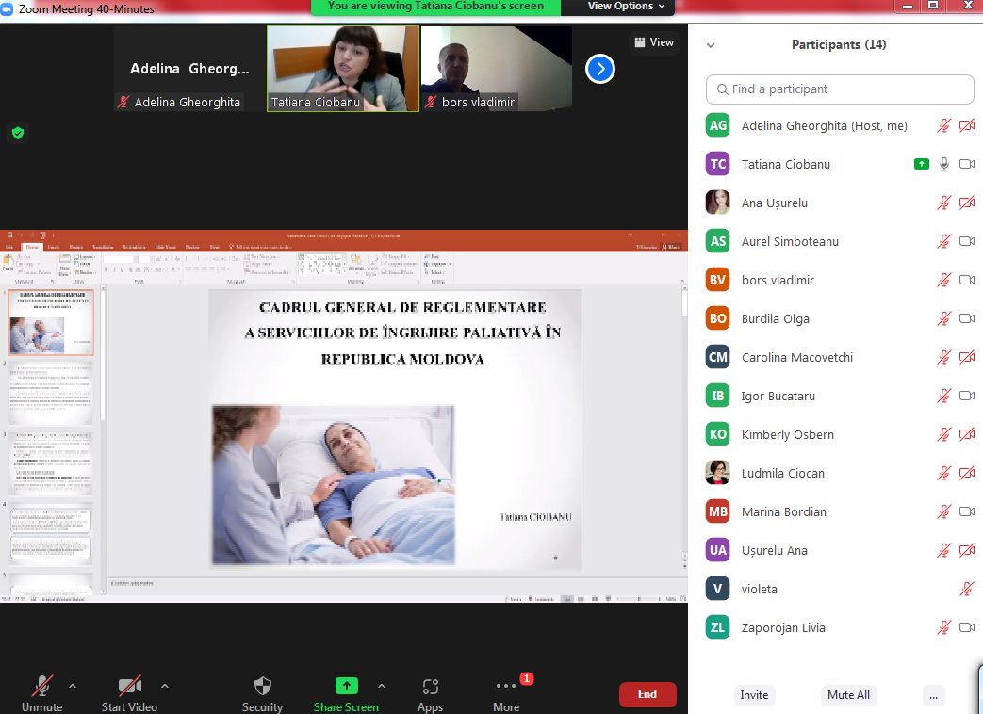
Task: Open the Apps icon in toolbar
Action: [431, 686]
